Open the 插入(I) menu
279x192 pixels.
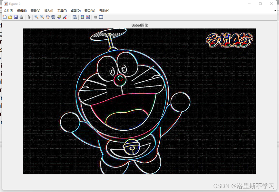(49, 11)
